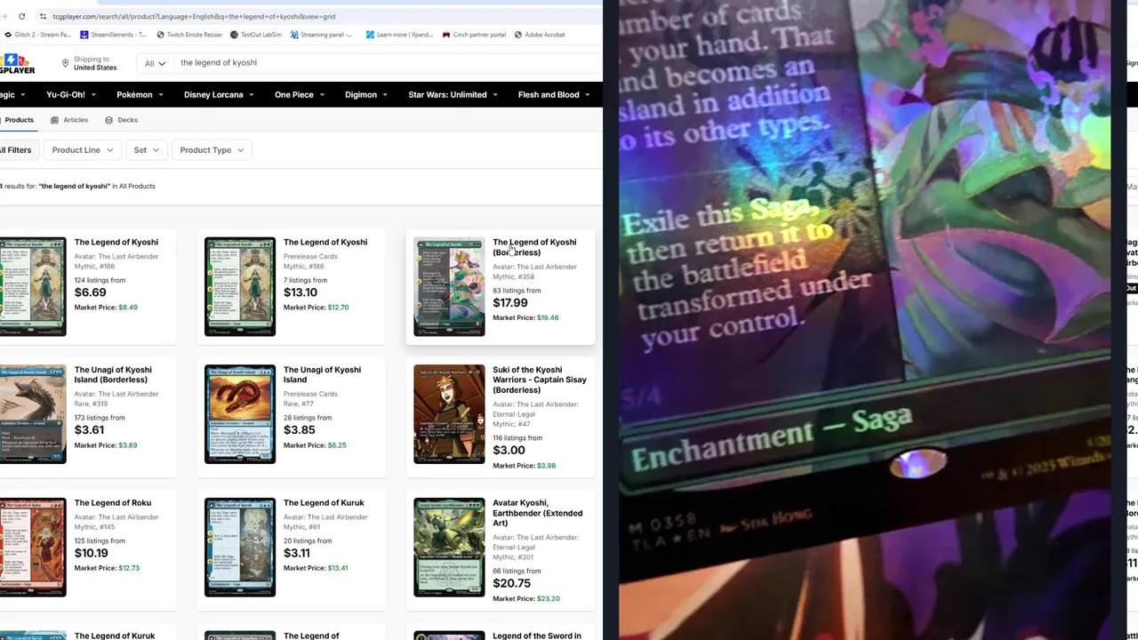Image resolution: width=1138 pixels, height=640 pixels.
Task: Expand the Set filter dropdown
Action: 147,150
